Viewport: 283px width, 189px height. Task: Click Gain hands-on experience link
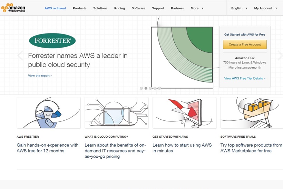tap(48, 148)
